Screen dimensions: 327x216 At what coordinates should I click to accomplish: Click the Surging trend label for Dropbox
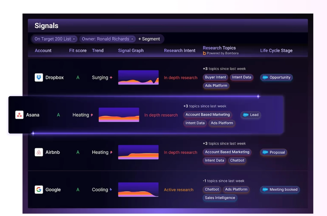100,77
